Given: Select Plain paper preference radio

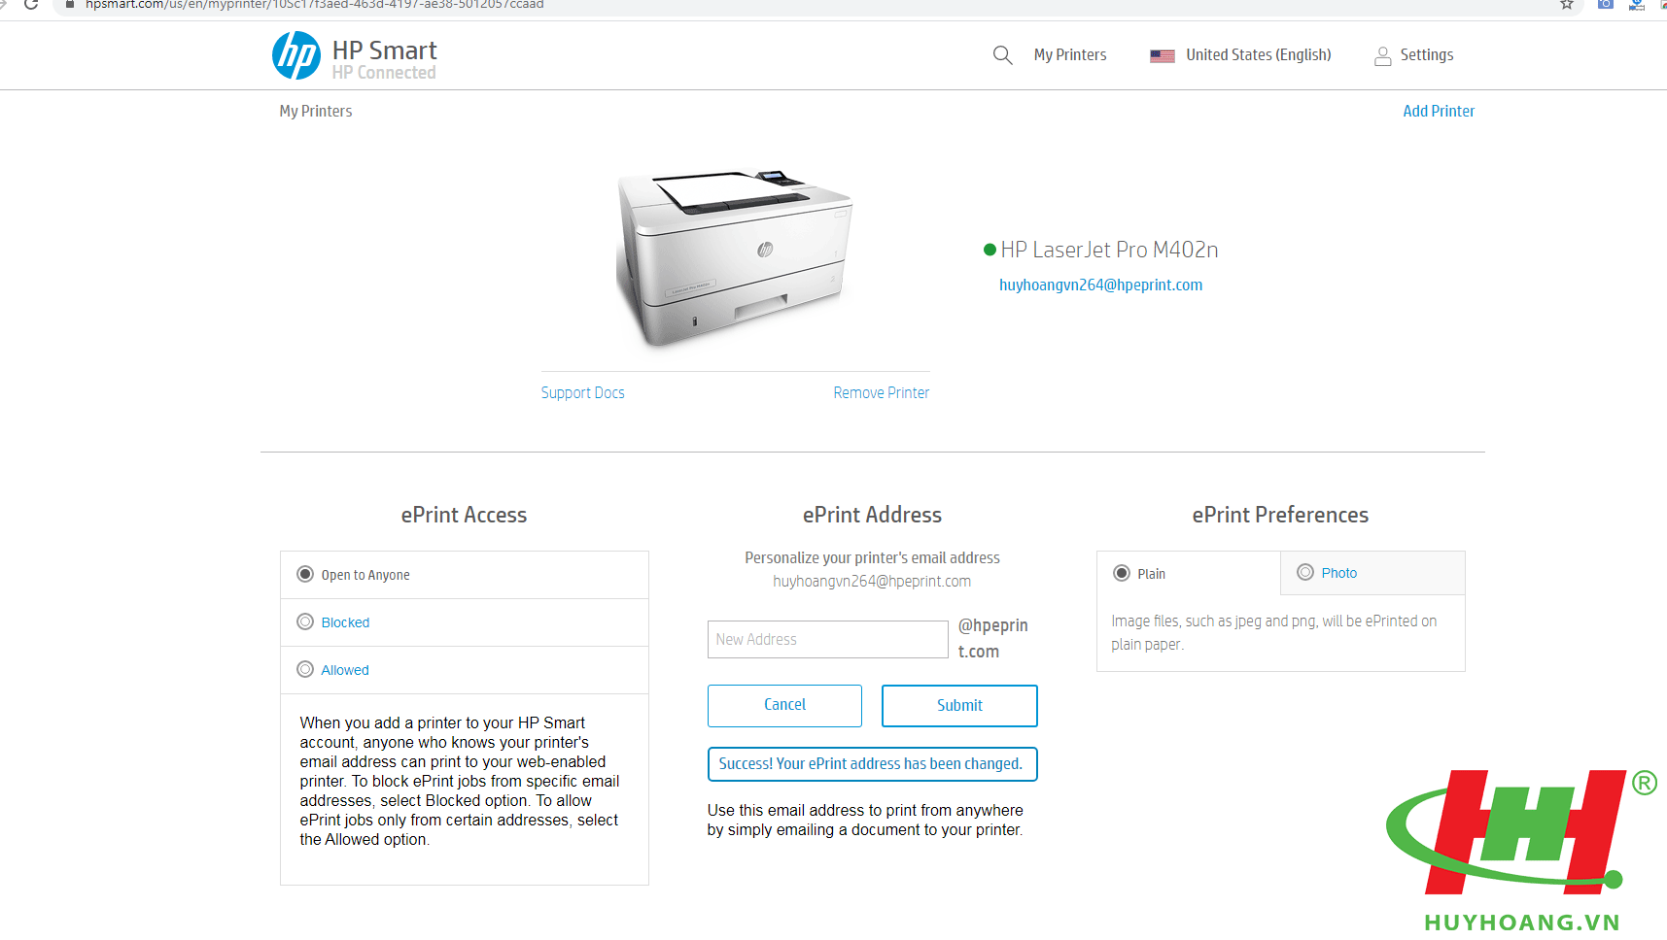Looking at the screenshot, I should 1122,573.
